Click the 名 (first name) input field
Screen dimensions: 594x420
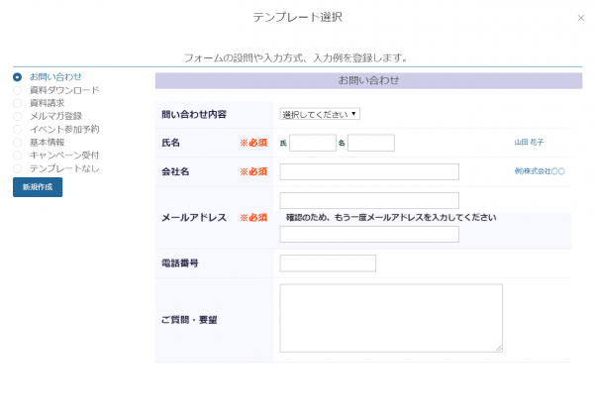(370, 143)
